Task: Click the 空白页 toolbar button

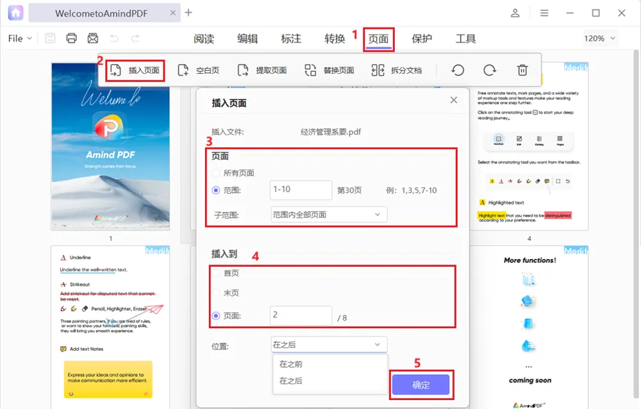Action: click(x=199, y=71)
